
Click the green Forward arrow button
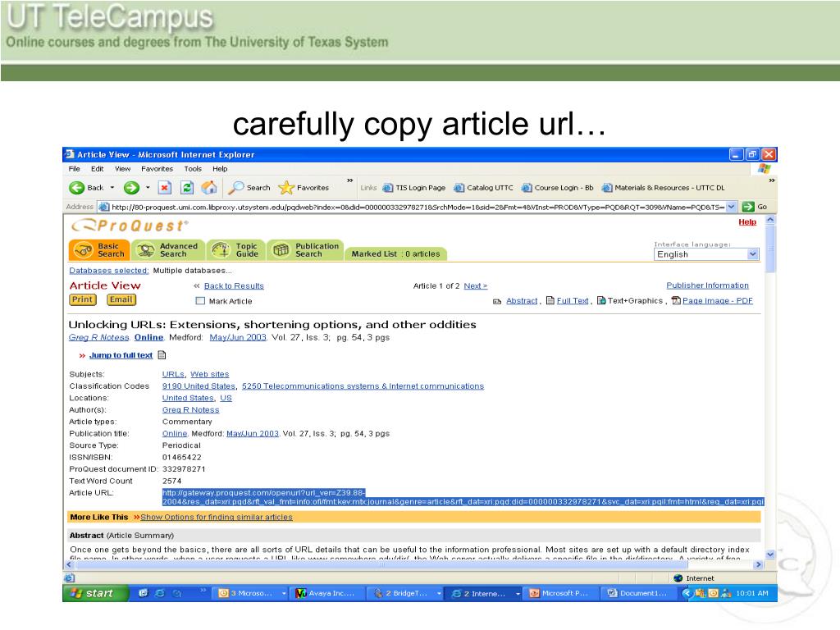(131, 188)
